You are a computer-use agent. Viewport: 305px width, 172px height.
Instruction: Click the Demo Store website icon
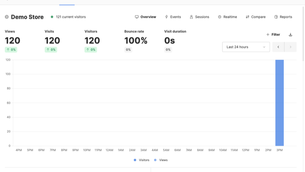pyautogui.click(x=7, y=17)
